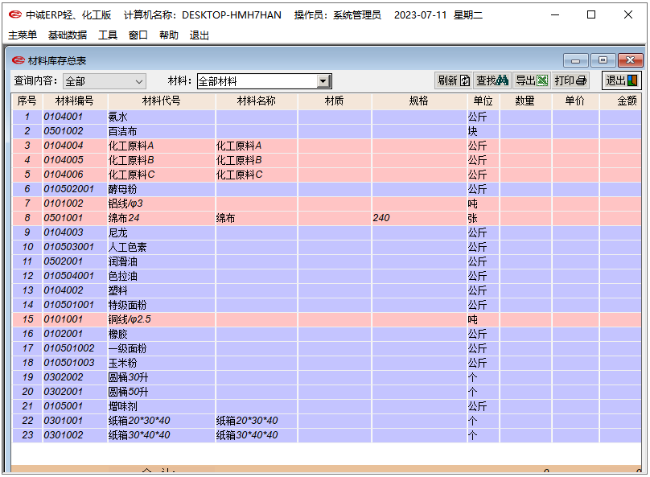
Task: Print list using 打印 printer icon
Action: (570, 80)
